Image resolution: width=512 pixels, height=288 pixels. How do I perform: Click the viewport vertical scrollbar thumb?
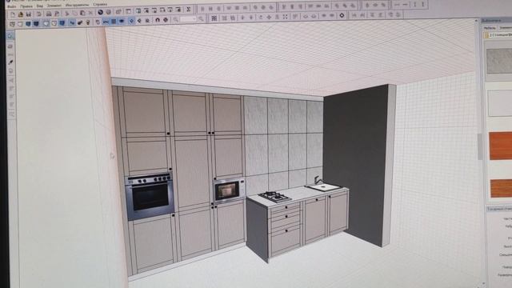click(480, 146)
